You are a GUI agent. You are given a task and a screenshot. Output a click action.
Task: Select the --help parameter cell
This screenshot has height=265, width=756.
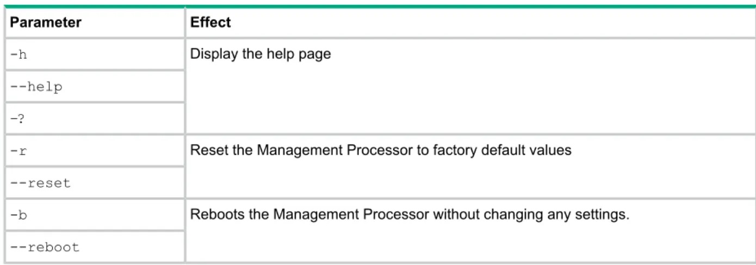point(95,86)
